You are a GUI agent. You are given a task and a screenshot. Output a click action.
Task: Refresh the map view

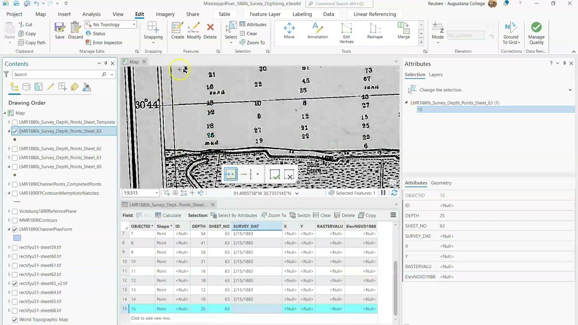coord(394,193)
